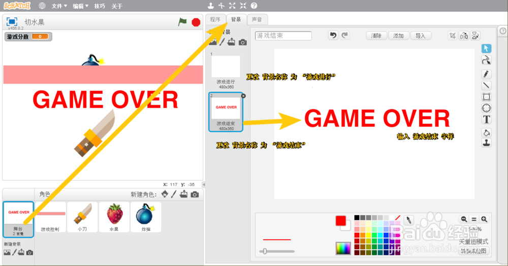Collapse the stage panel with side arrow
Viewport: 508px width, 266px height.
204,184
